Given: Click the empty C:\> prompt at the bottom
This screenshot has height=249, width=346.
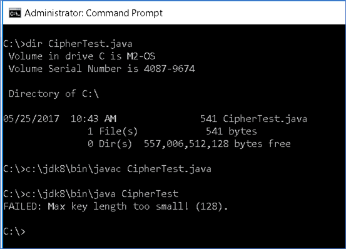Looking at the screenshot, I should coord(14,231).
